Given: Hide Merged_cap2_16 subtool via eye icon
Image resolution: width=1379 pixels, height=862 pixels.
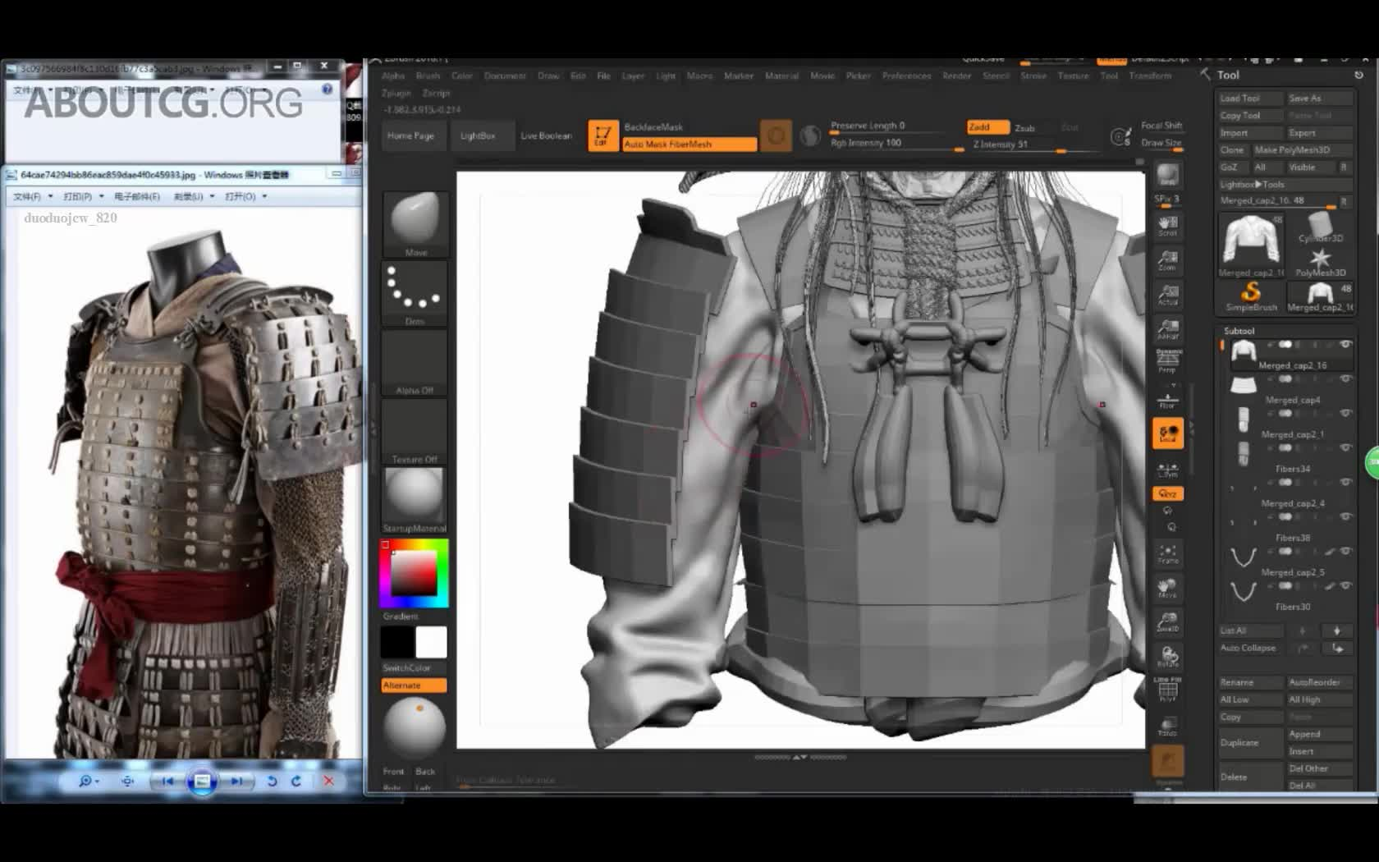Looking at the screenshot, I should pyautogui.click(x=1345, y=344).
